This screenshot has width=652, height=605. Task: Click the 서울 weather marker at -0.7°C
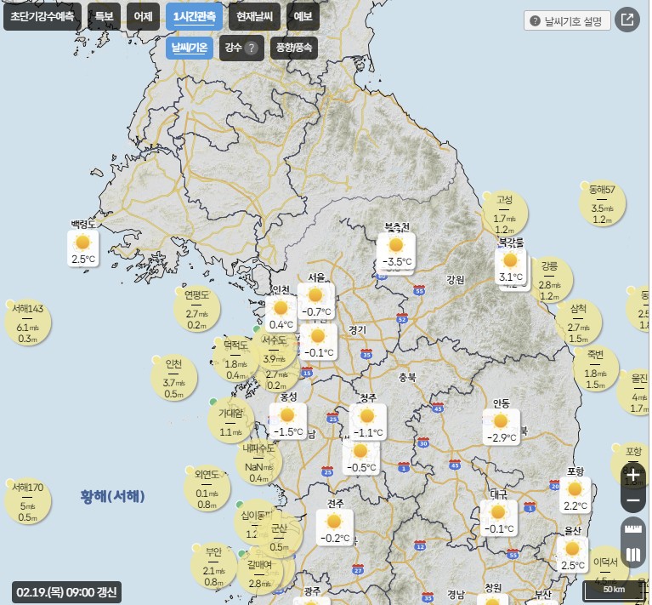point(315,301)
